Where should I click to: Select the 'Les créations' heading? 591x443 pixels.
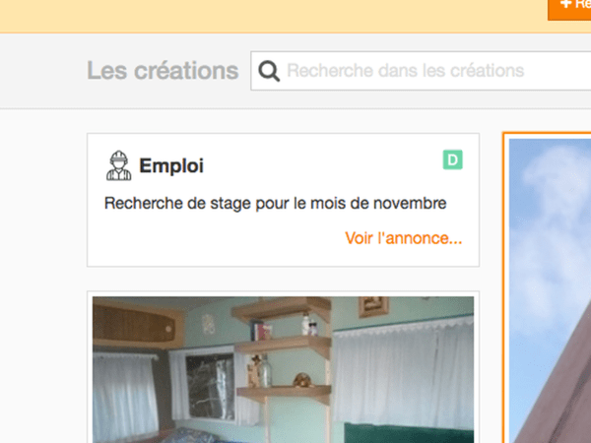(x=163, y=71)
